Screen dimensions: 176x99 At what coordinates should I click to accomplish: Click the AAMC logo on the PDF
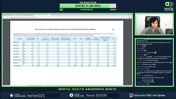[x=114, y=29]
